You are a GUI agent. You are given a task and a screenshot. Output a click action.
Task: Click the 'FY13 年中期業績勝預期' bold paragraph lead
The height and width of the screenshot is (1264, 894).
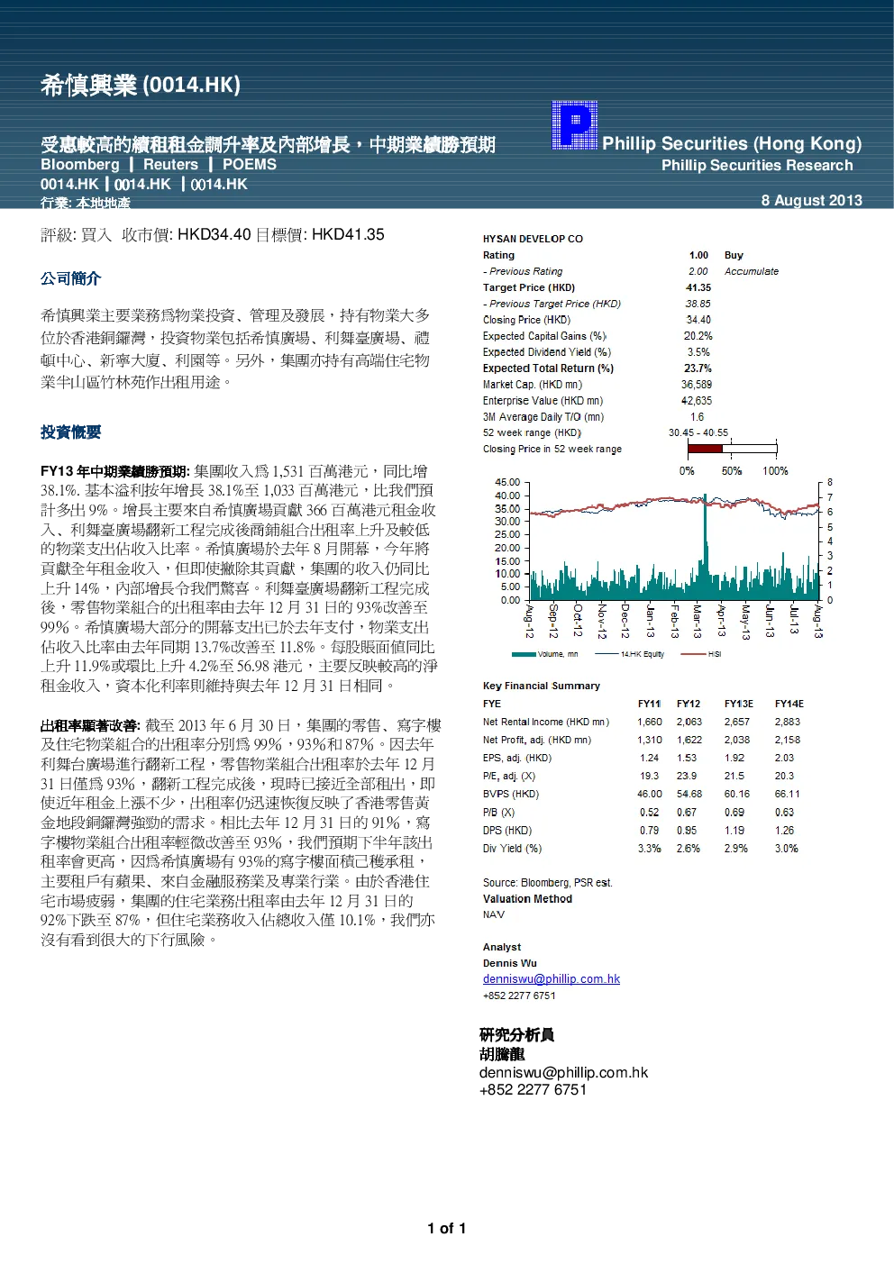pyautogui.click(x=114, y=471)
